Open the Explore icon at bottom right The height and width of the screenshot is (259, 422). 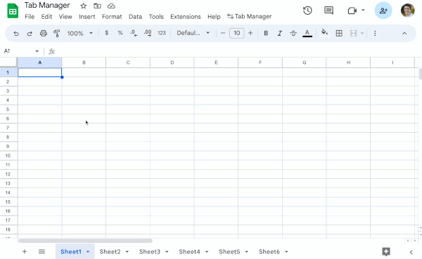coord(386,252)
